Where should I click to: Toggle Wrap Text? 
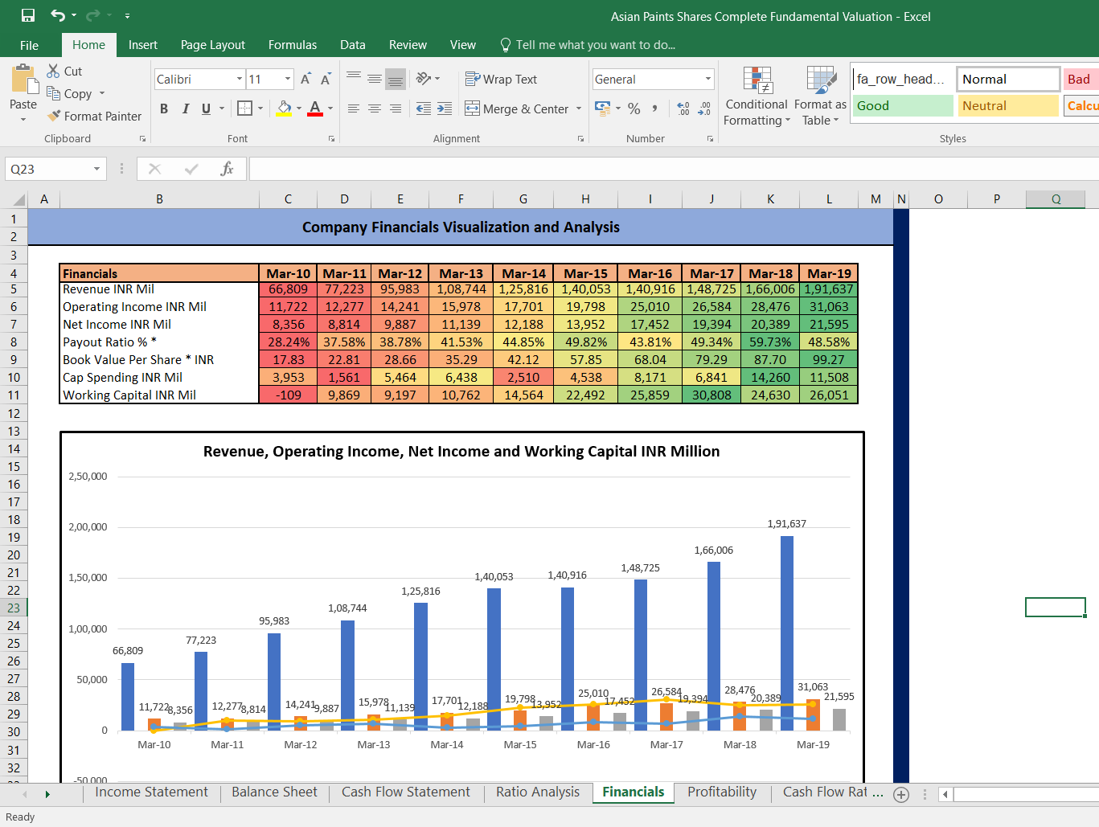pyautogui.click(x=501, y=79)
